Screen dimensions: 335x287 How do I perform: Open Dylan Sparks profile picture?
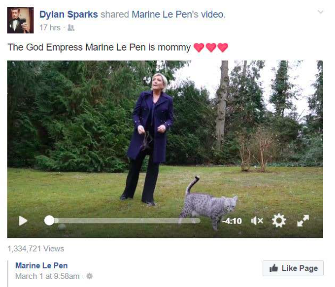pyautogui.click(x=20, y=20)
